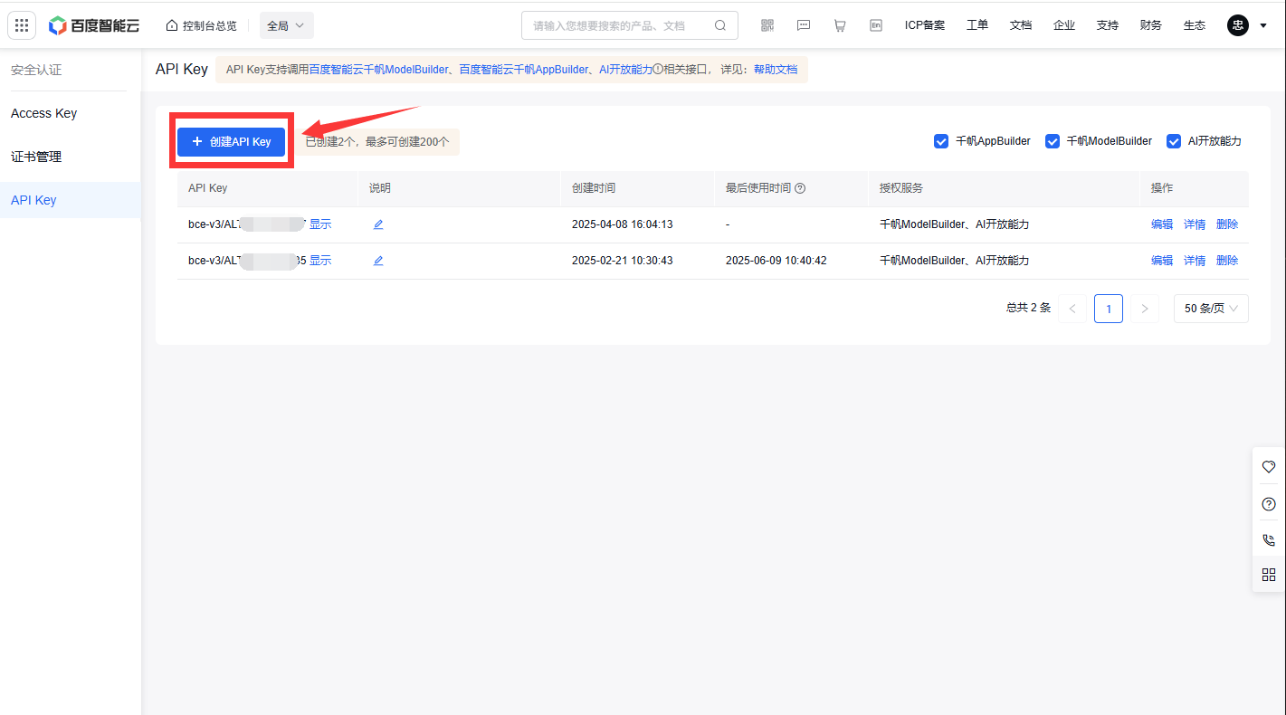Click the 总共 2 条 text
The image size is (1286, 715).
tap(1028, 308)
